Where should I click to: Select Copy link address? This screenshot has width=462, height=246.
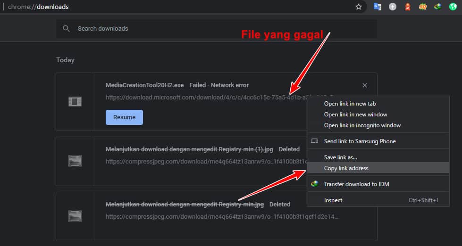click(378, 168)
